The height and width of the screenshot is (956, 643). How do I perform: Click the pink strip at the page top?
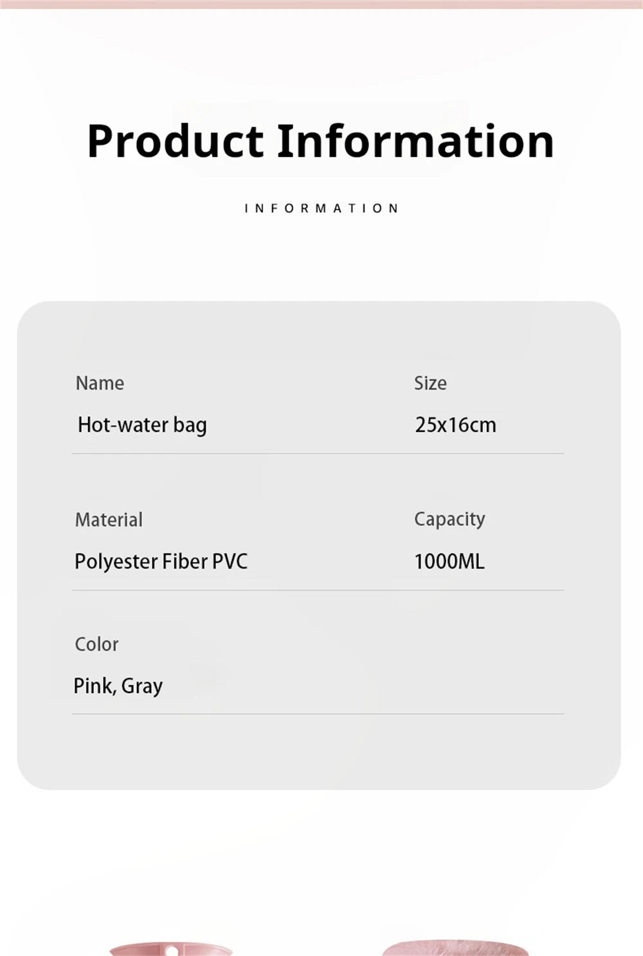(321, 4)
